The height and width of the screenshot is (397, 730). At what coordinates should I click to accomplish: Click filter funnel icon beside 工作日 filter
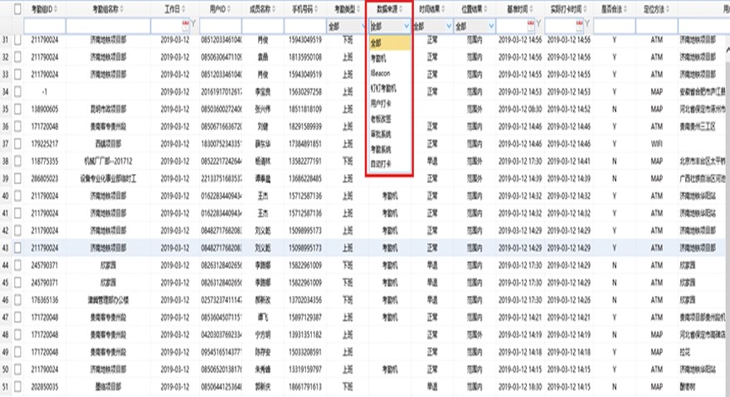pos(193,26)
